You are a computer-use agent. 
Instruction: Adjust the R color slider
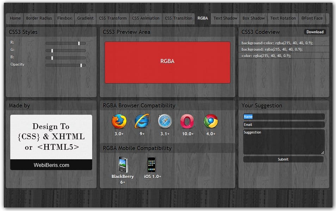78,44
